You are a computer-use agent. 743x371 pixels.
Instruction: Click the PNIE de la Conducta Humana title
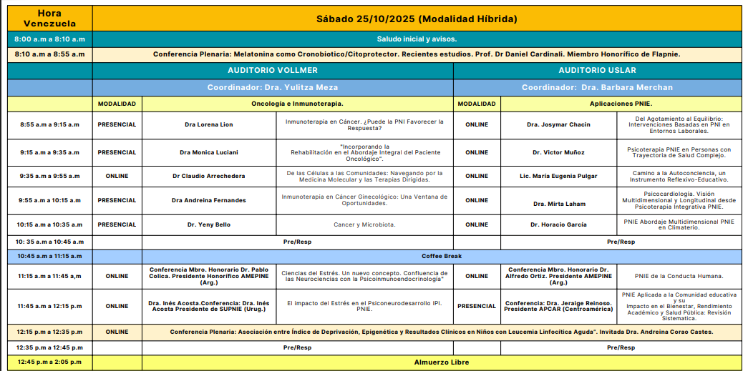(x=678, y=276)
